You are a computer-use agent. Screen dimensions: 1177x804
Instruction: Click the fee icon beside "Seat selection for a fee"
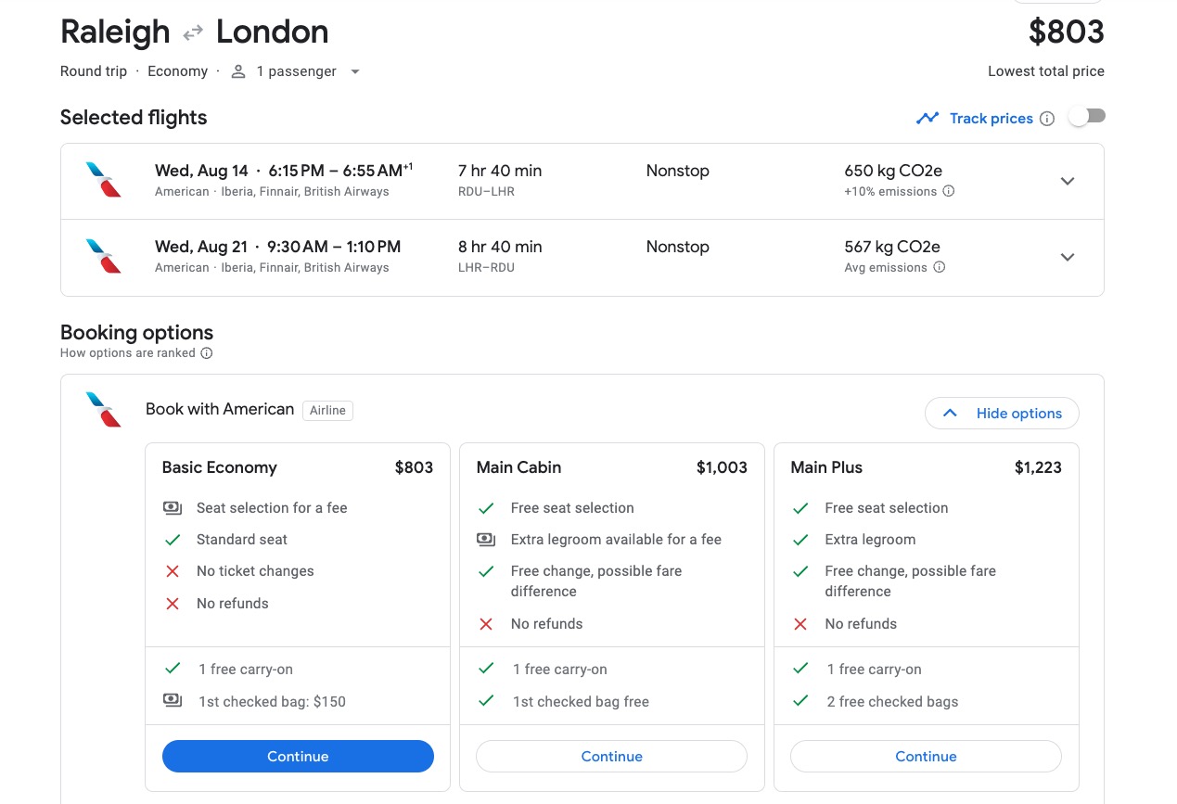click(173, 507)
